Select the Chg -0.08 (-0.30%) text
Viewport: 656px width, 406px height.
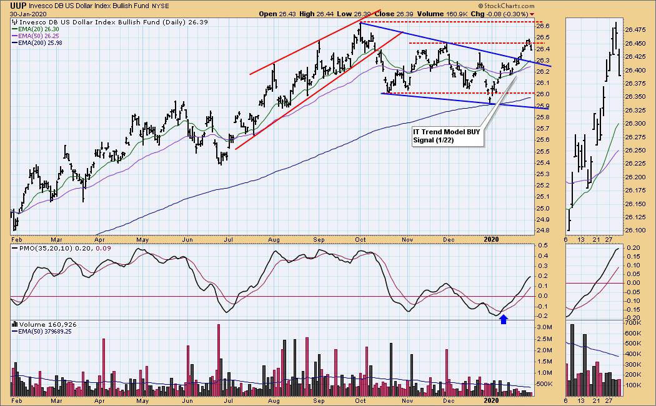[x=499, y=14]
